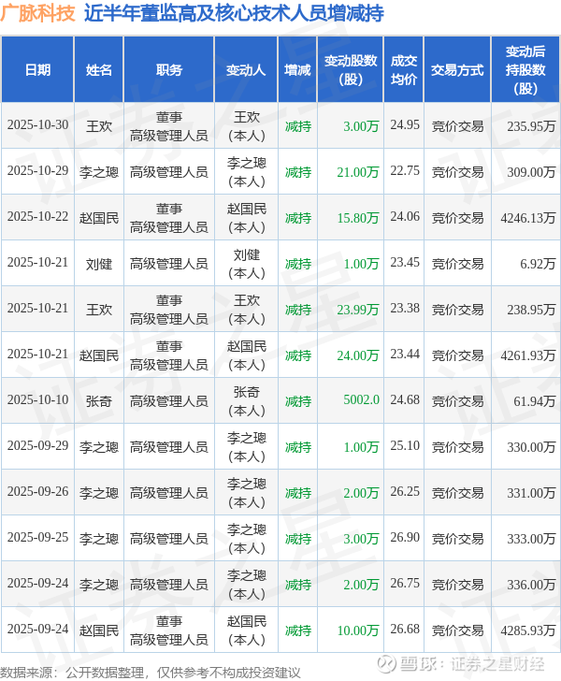This screenshot has height=681, width=561.
Task: Click the share change value 15.80万
Action: (x=358, y=218)
